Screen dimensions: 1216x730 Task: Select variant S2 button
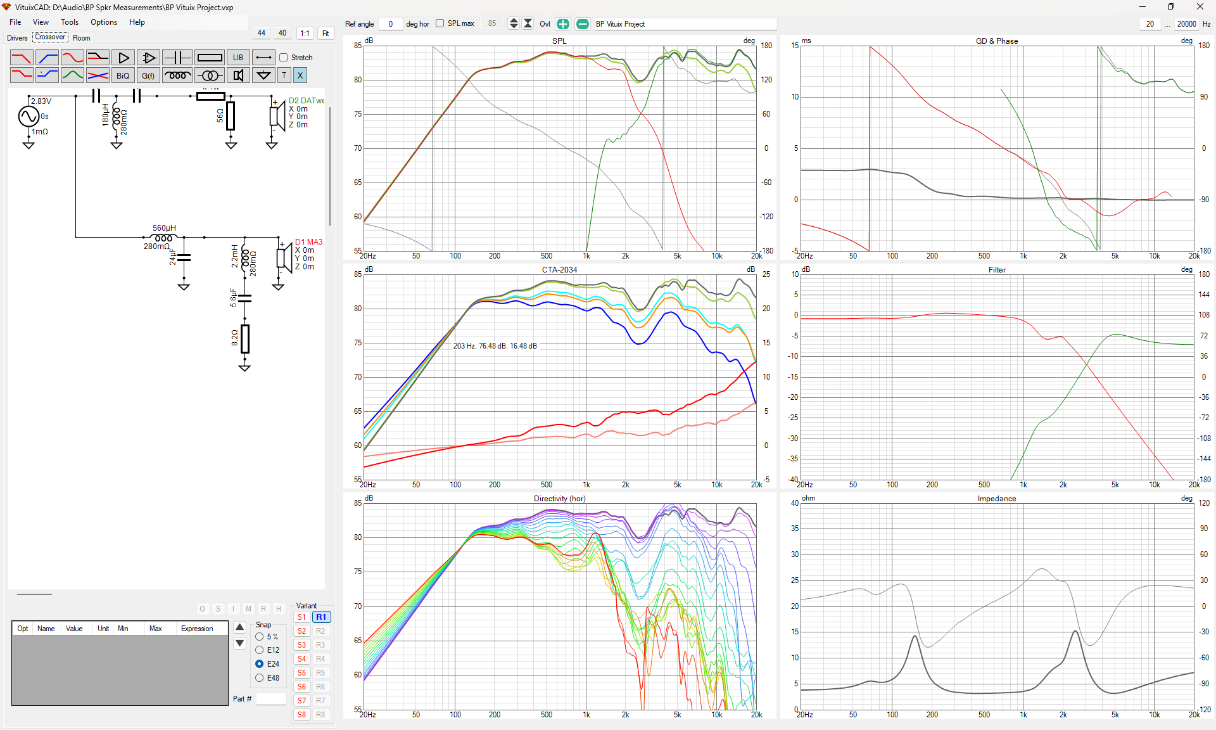[x=302, y=631]
